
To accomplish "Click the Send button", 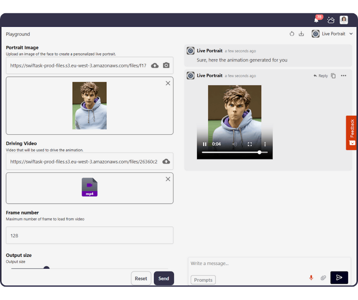I will pyautogui.click(x=164, y=278).
